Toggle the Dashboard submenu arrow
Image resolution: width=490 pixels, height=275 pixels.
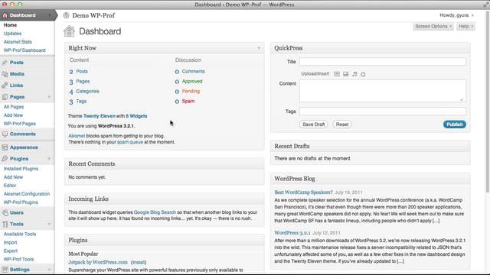[x=49, y=15]
